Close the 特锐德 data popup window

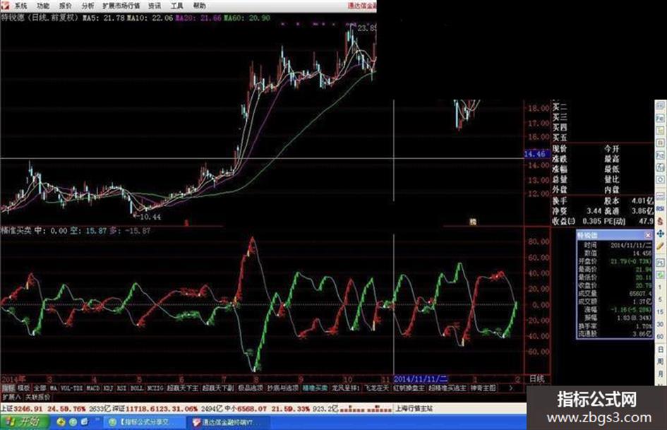[x=648, y=235]
